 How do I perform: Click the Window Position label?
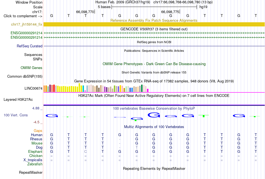29,2
